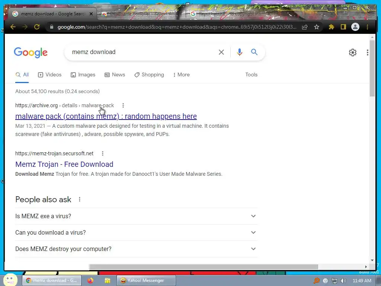Click the vertical page scrollbar thumb
Viewport: 381px width, 286px height.
click(372, 68)
